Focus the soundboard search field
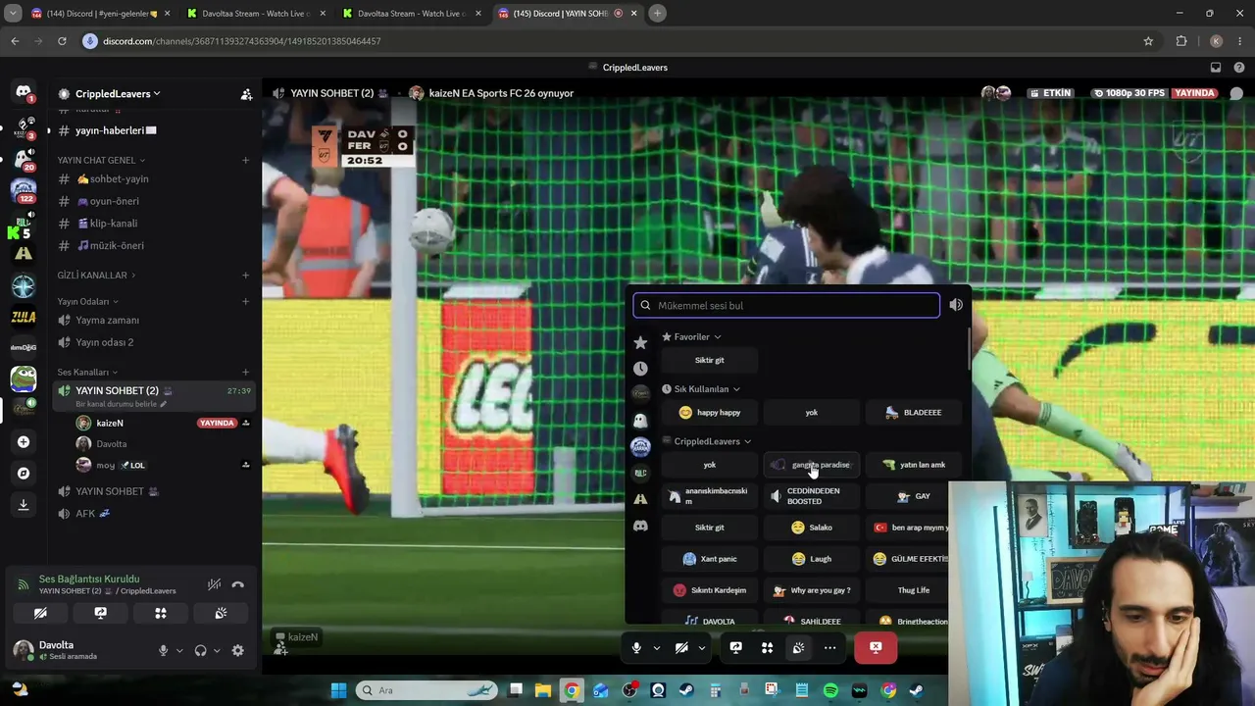This screenshot has width=1255, height=706. pyautogui.click(x=786, y=305)
